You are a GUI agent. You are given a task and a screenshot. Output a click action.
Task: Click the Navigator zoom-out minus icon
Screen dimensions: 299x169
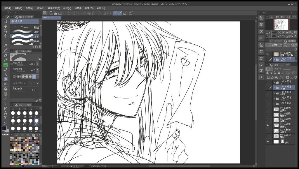click(x=279, y=33)
